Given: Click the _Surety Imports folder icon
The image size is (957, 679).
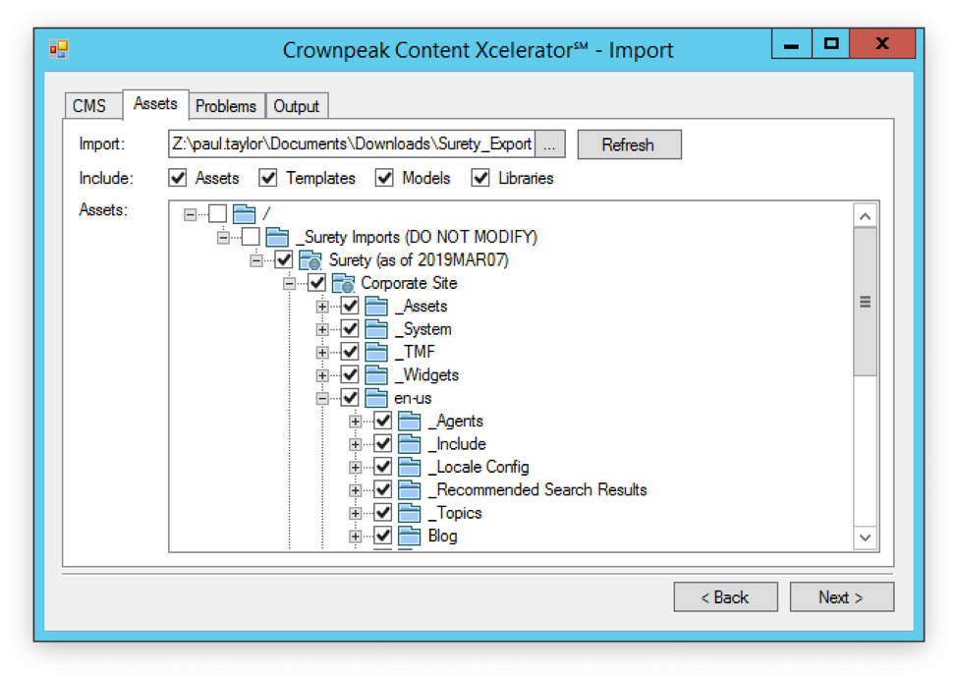Looking at the screenshot, I should [x=277, y=237].
